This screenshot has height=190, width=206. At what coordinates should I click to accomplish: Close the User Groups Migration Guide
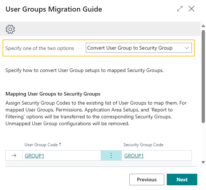191,9
